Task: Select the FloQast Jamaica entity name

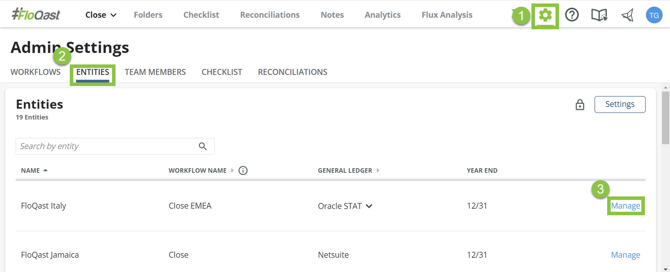Action: [x=50, y=255]
